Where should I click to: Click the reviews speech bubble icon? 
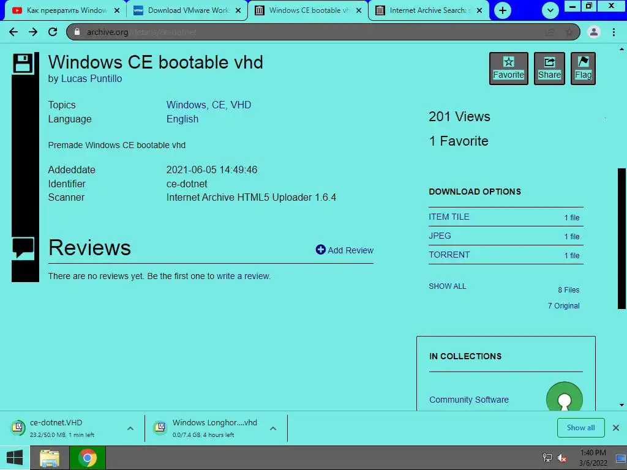tap(23, 248)
